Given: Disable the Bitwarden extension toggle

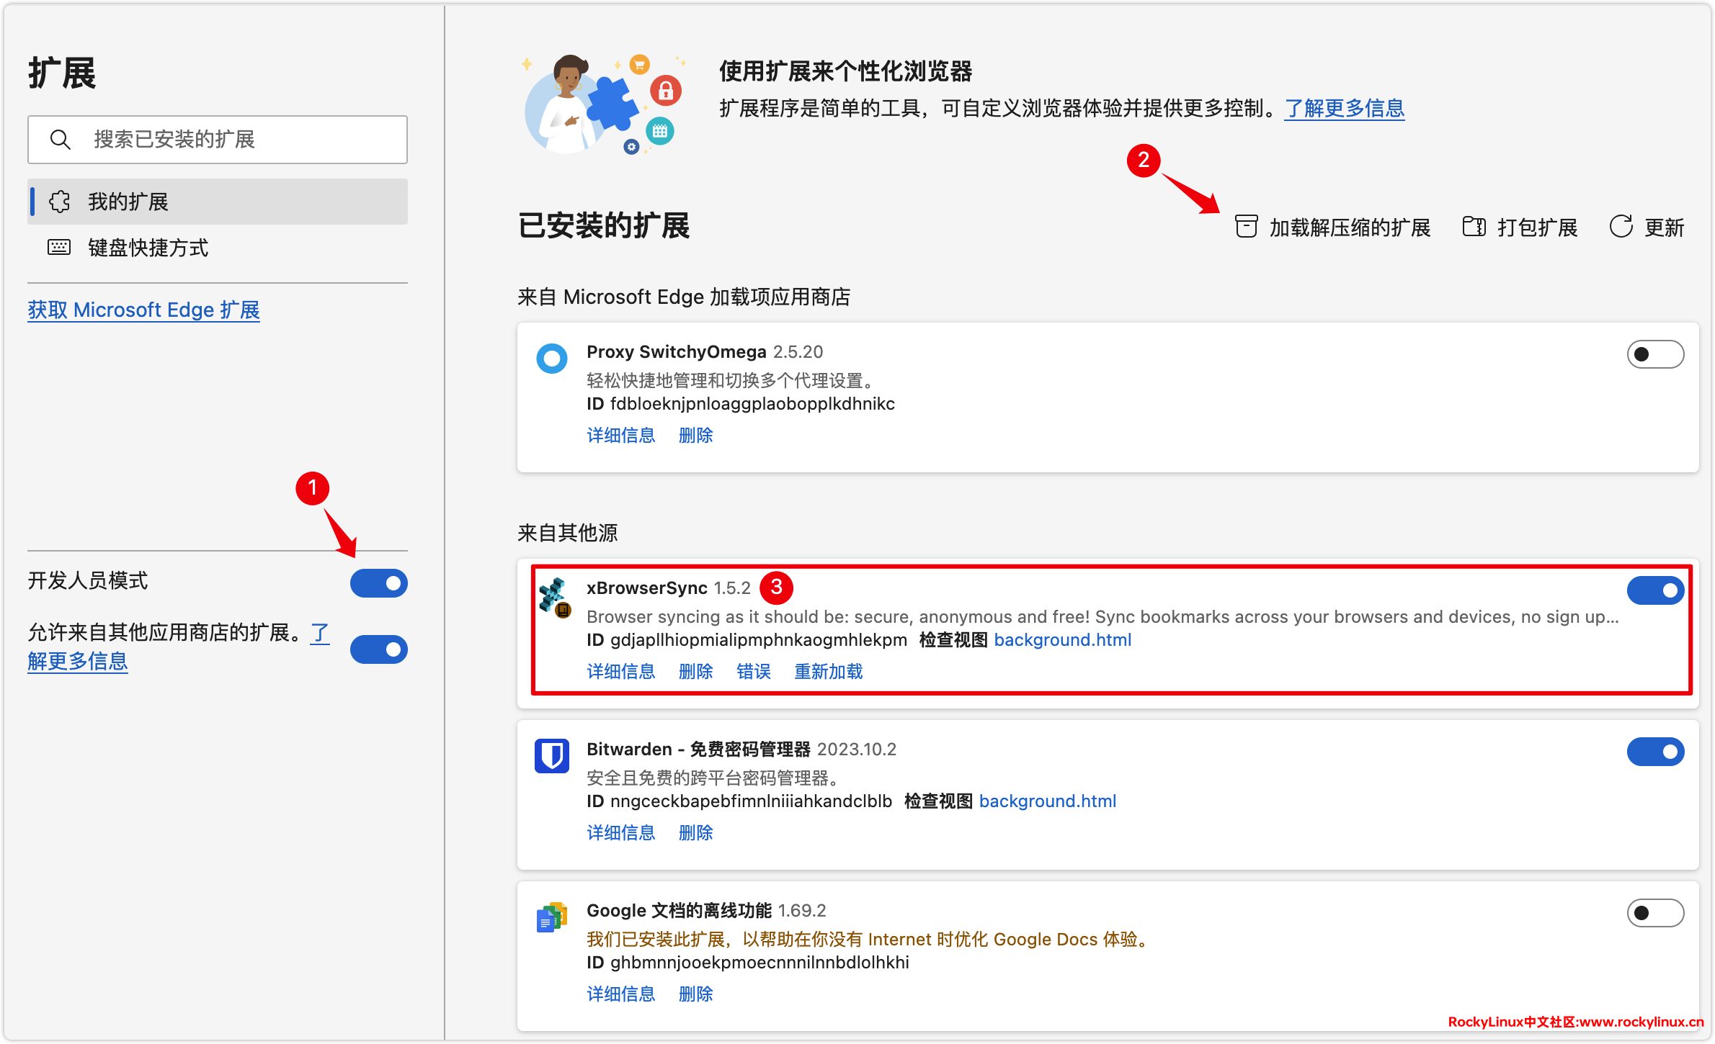Looking at the screenshot, I should [1654, 752].
